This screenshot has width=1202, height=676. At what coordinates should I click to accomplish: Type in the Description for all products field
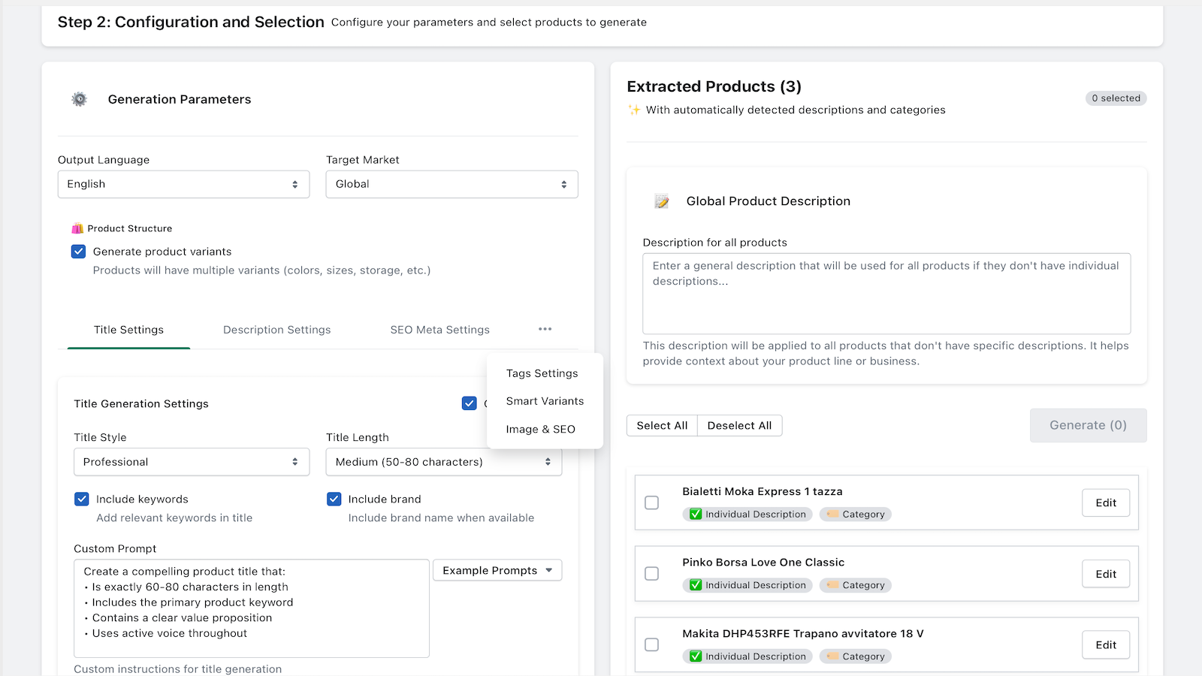[x=886, y=293]
